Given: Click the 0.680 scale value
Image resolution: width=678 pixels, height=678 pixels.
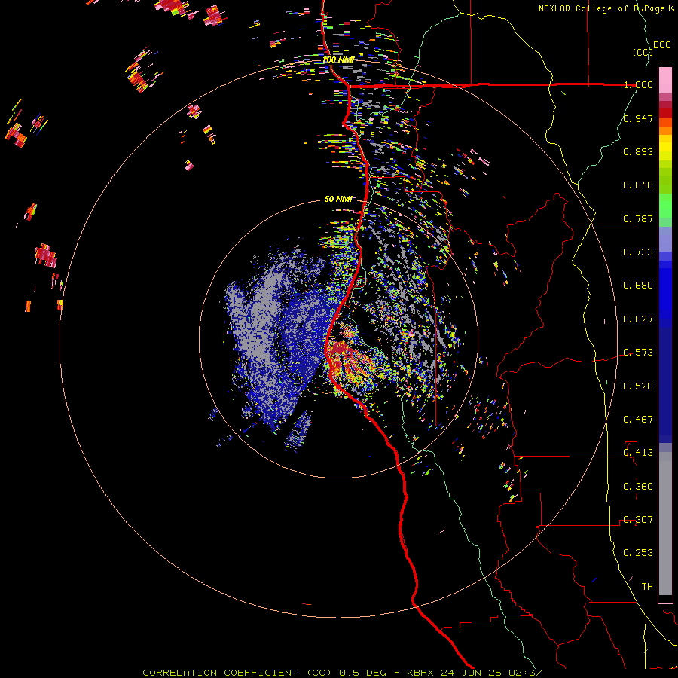Looking at the screenshot, I should coord(638,286).
